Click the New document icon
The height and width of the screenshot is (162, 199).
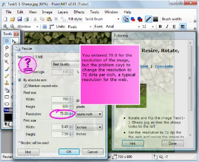tap(5, 19)
